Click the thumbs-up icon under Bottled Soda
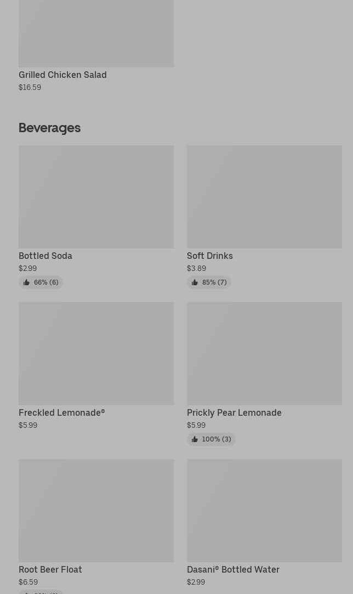The height and width of the screenshot is (594, 353). [26, 282]
